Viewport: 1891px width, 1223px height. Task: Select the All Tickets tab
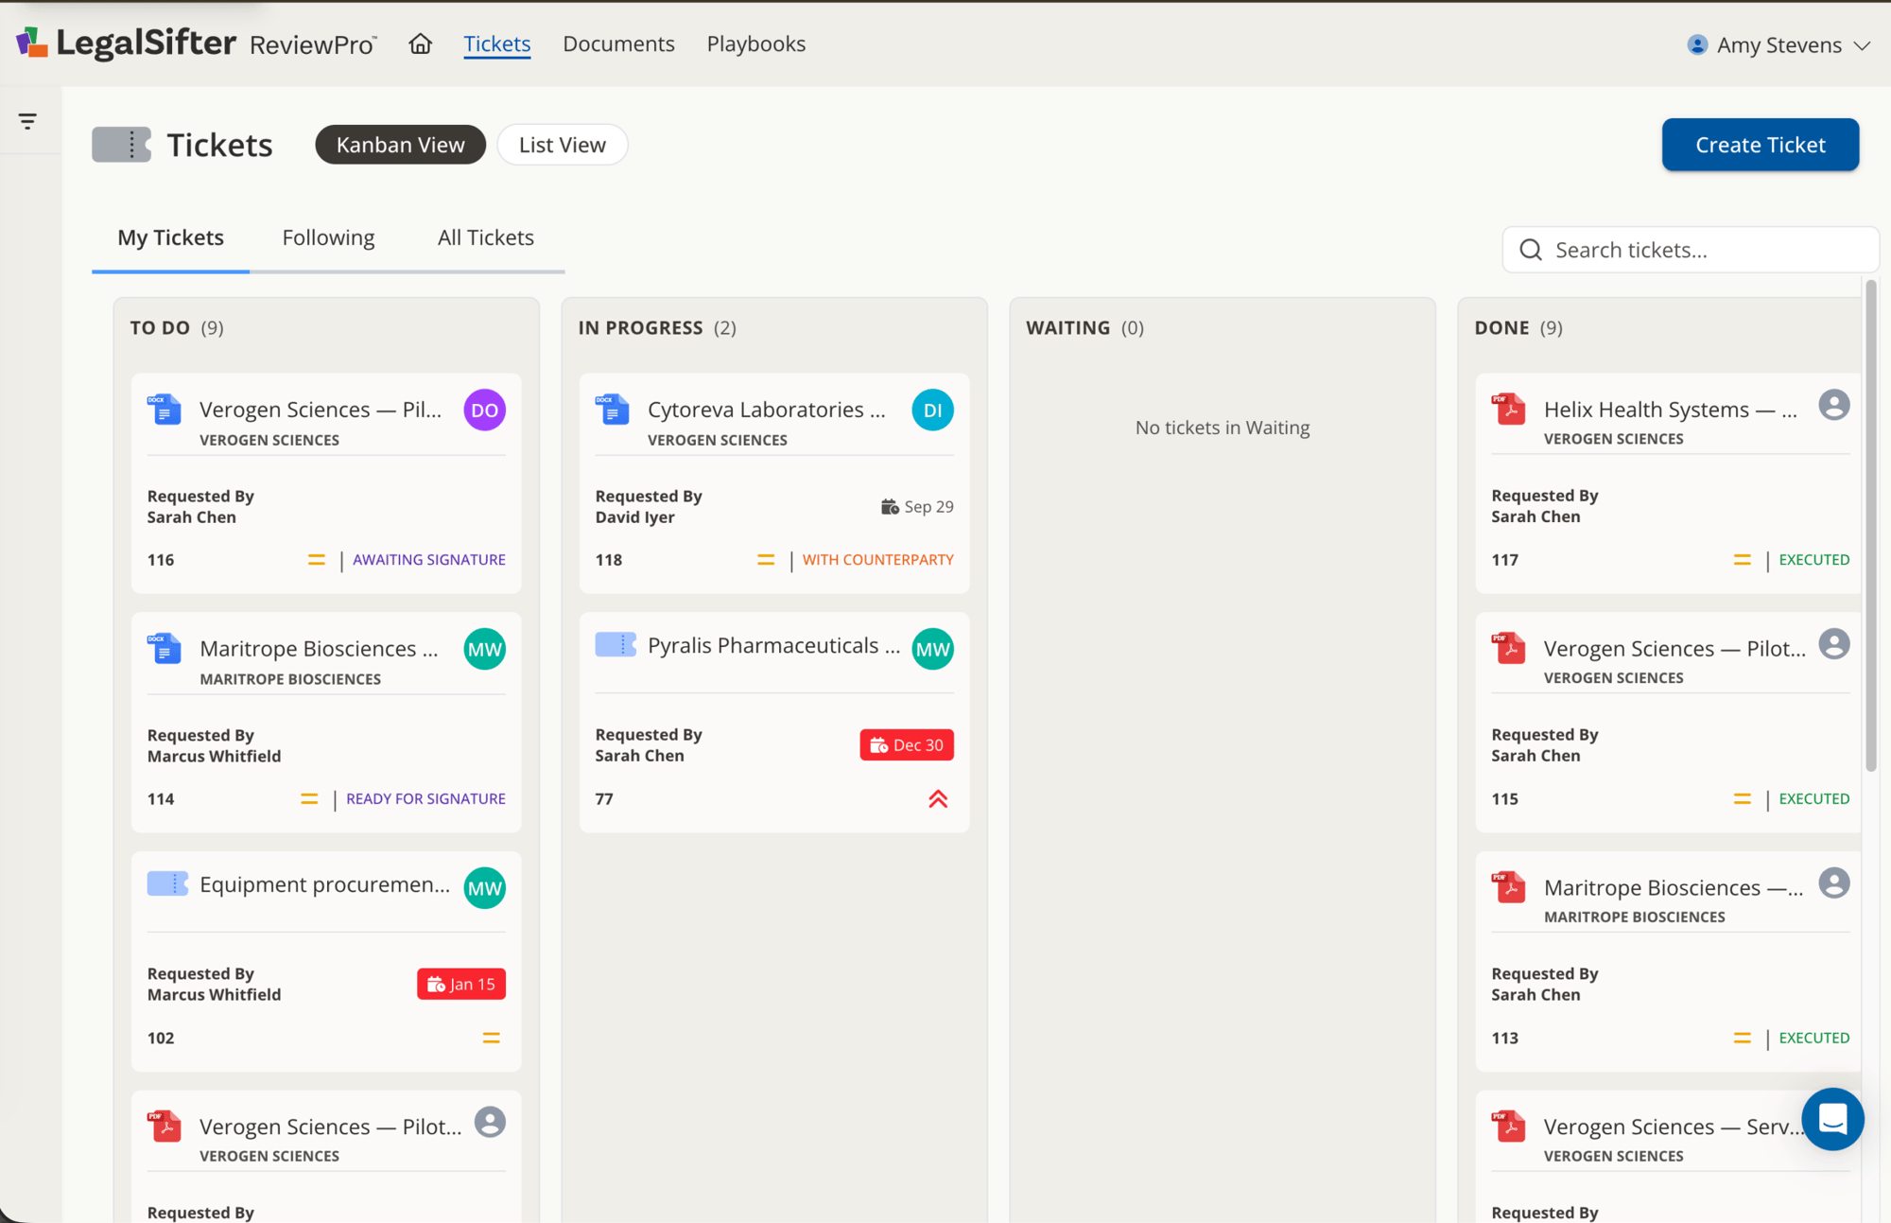[486, 237]
